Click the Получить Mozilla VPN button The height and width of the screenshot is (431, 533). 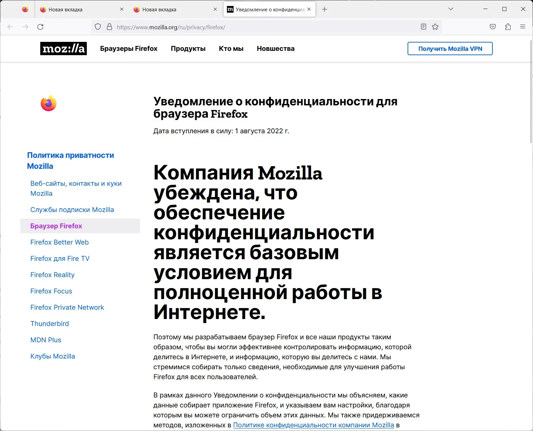click(x=450, y=49)
